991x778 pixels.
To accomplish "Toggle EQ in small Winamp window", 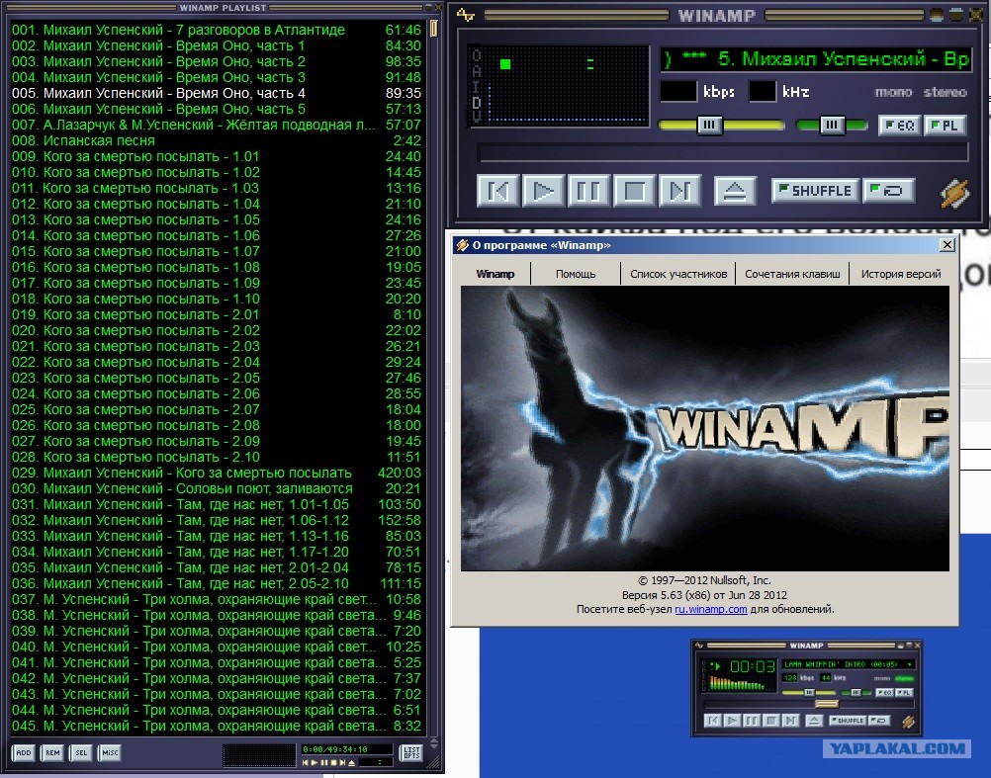I will (883, 693).
